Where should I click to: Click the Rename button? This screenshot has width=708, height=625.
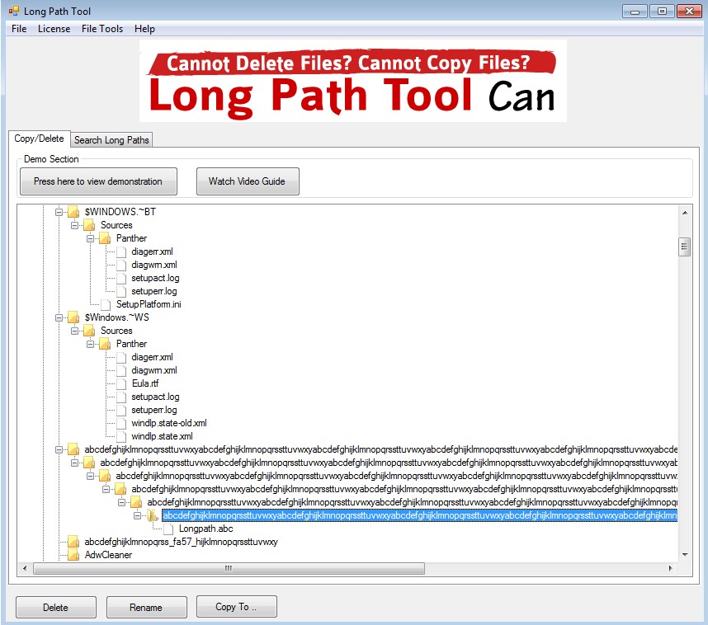click(x=146, y=608)
